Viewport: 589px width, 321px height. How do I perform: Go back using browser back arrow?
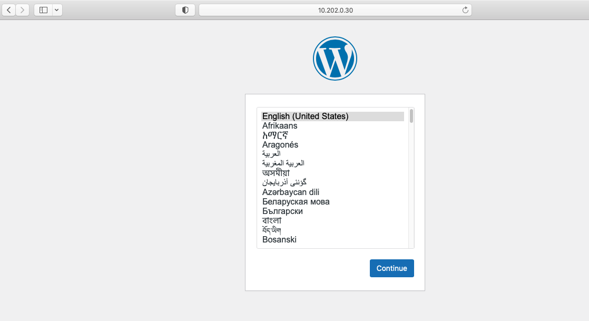tap(8, 10)
